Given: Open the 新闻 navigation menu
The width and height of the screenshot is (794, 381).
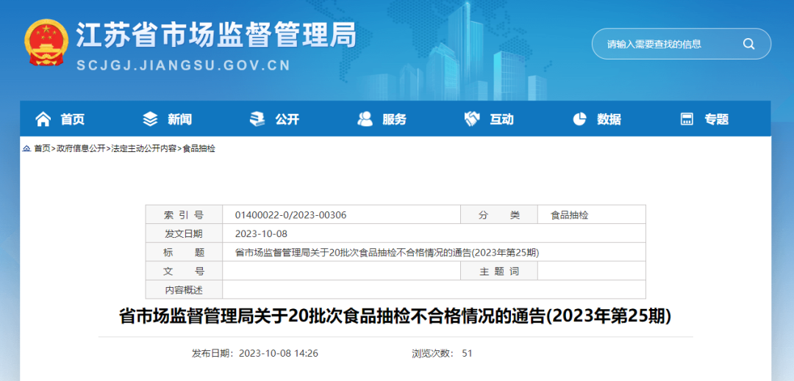Looking at the screenshot, I should 179,120.
